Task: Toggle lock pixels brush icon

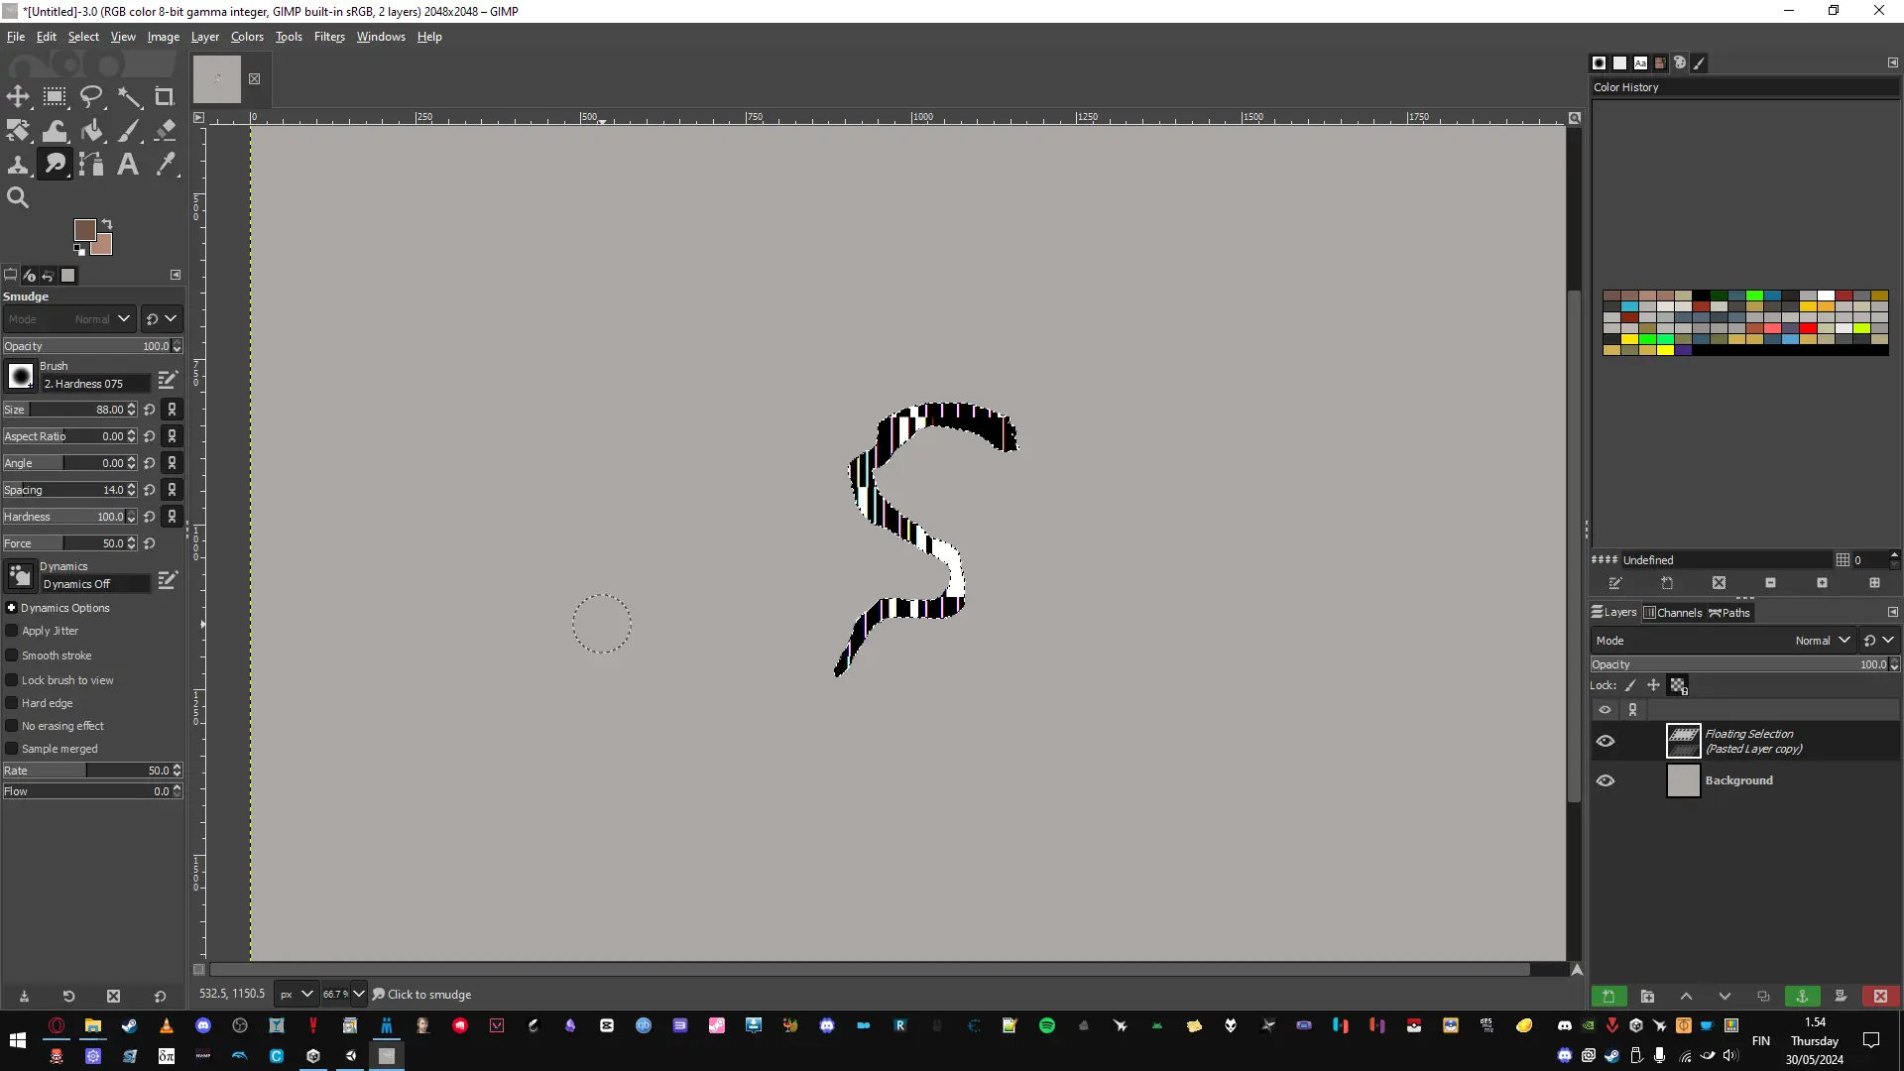Action: (1630, 685)
